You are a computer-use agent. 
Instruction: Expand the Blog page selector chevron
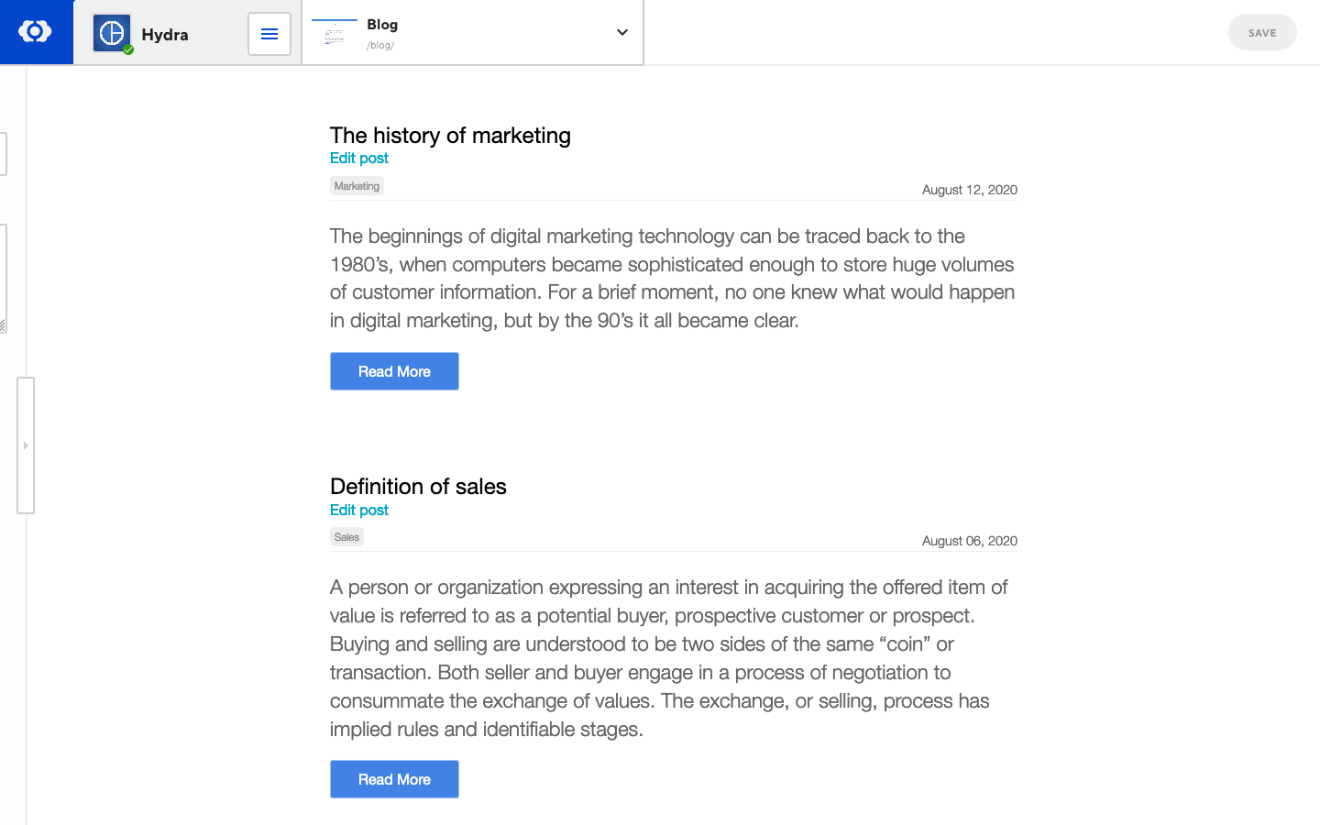(x=622, y=32)
